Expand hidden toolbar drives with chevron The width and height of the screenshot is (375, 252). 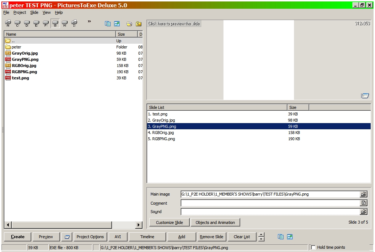point(89,21)
